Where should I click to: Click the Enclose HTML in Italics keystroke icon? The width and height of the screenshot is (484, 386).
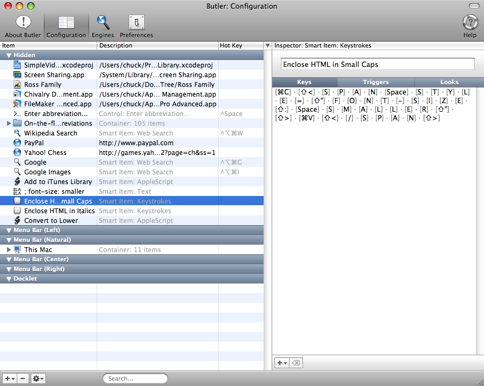(x=17, y=211)
